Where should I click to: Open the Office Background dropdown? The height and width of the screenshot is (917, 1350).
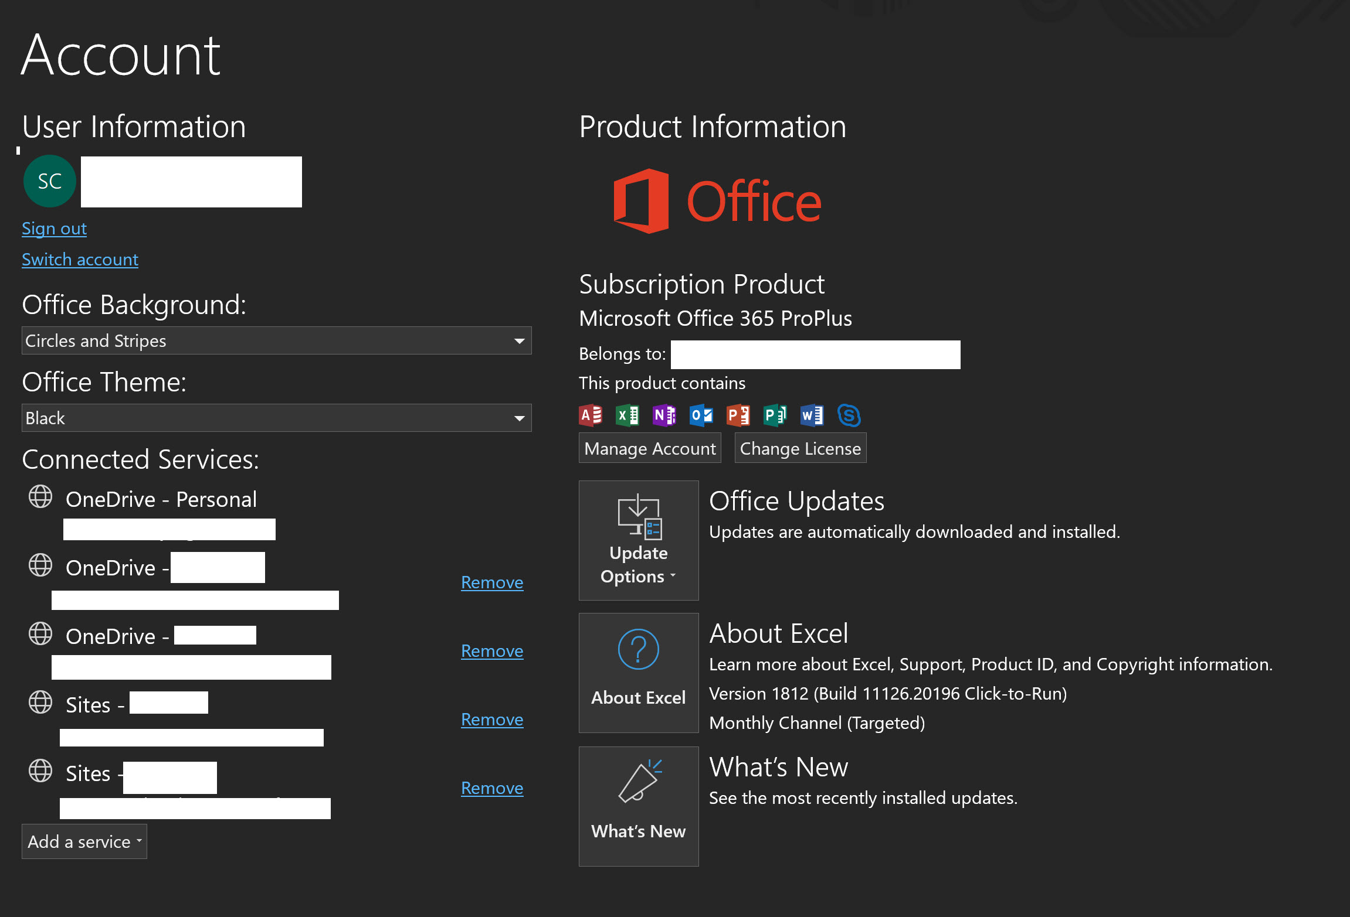click(x=276, y=340)
